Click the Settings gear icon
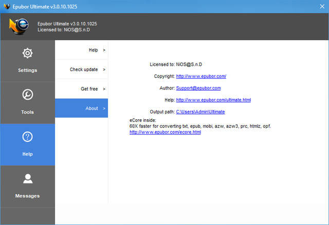The height and width of the screenshot is (225, 329). [x=27, y=53]
